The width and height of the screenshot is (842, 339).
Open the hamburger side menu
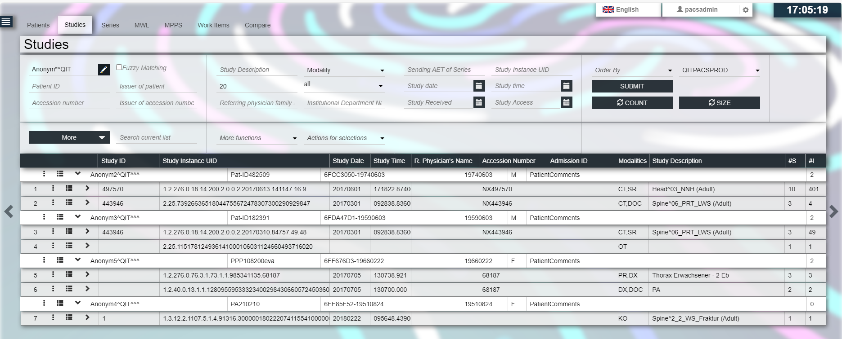pos(6,22)
